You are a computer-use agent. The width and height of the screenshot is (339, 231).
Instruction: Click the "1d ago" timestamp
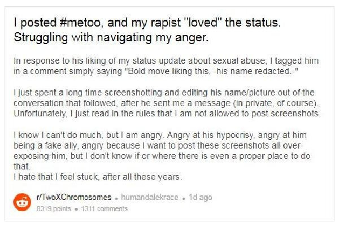(x=201, y=197)
